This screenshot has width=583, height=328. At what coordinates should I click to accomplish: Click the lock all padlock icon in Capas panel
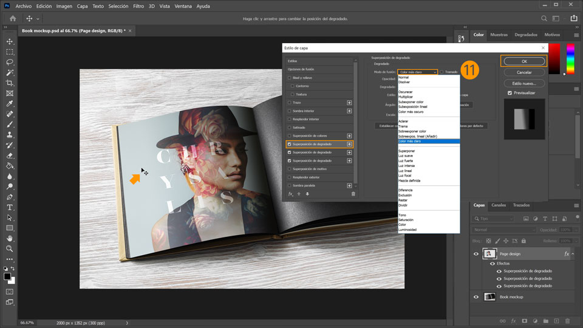[523, 241]
